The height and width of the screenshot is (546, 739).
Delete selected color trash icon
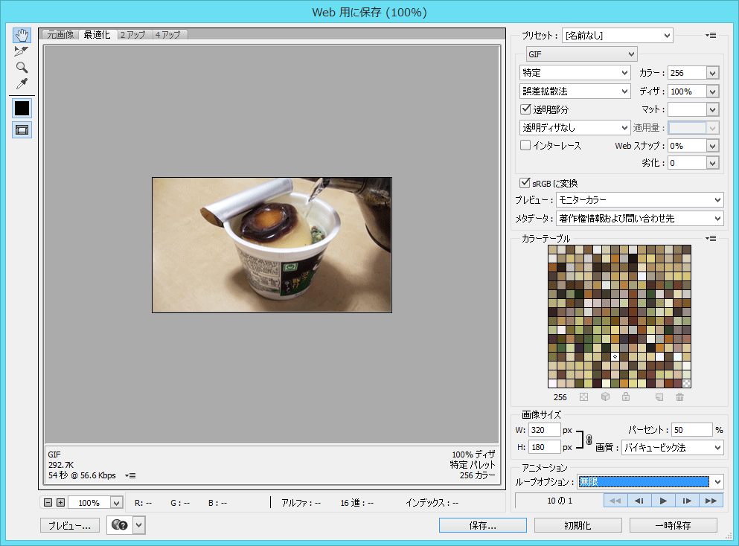pyautogui.click(x=679, y=397)
